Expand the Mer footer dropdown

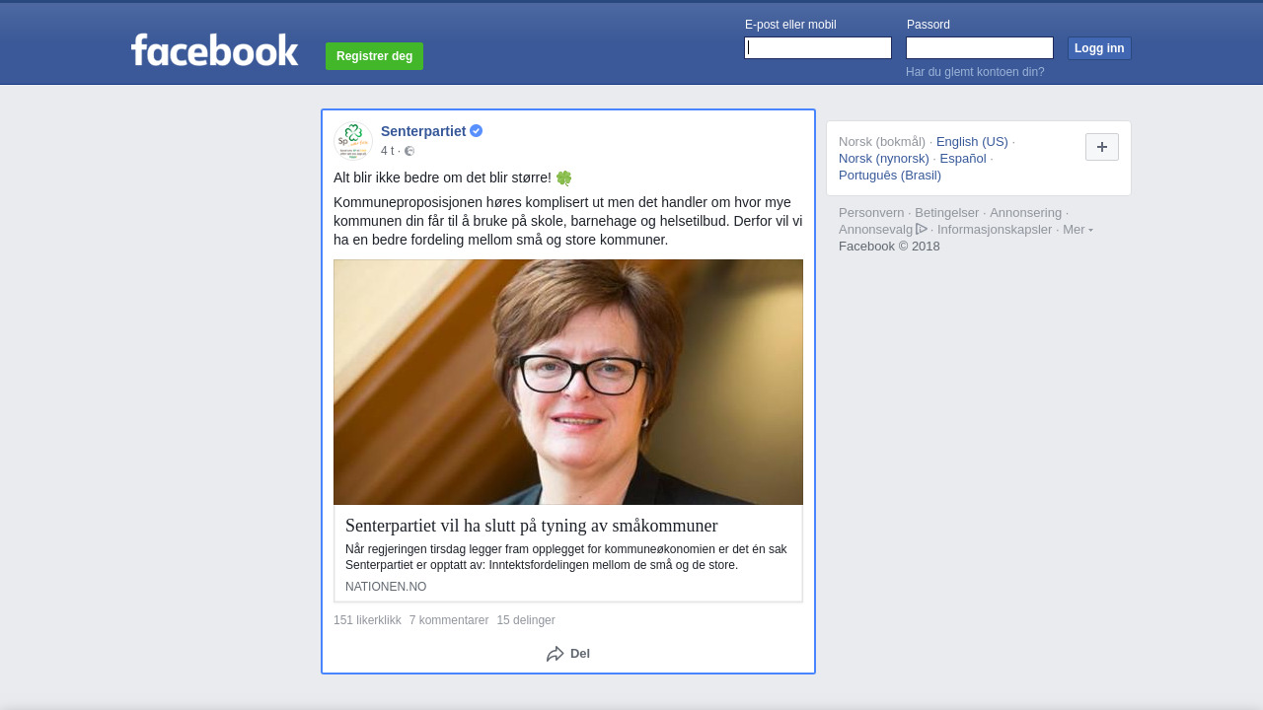tap(1077, 229)
